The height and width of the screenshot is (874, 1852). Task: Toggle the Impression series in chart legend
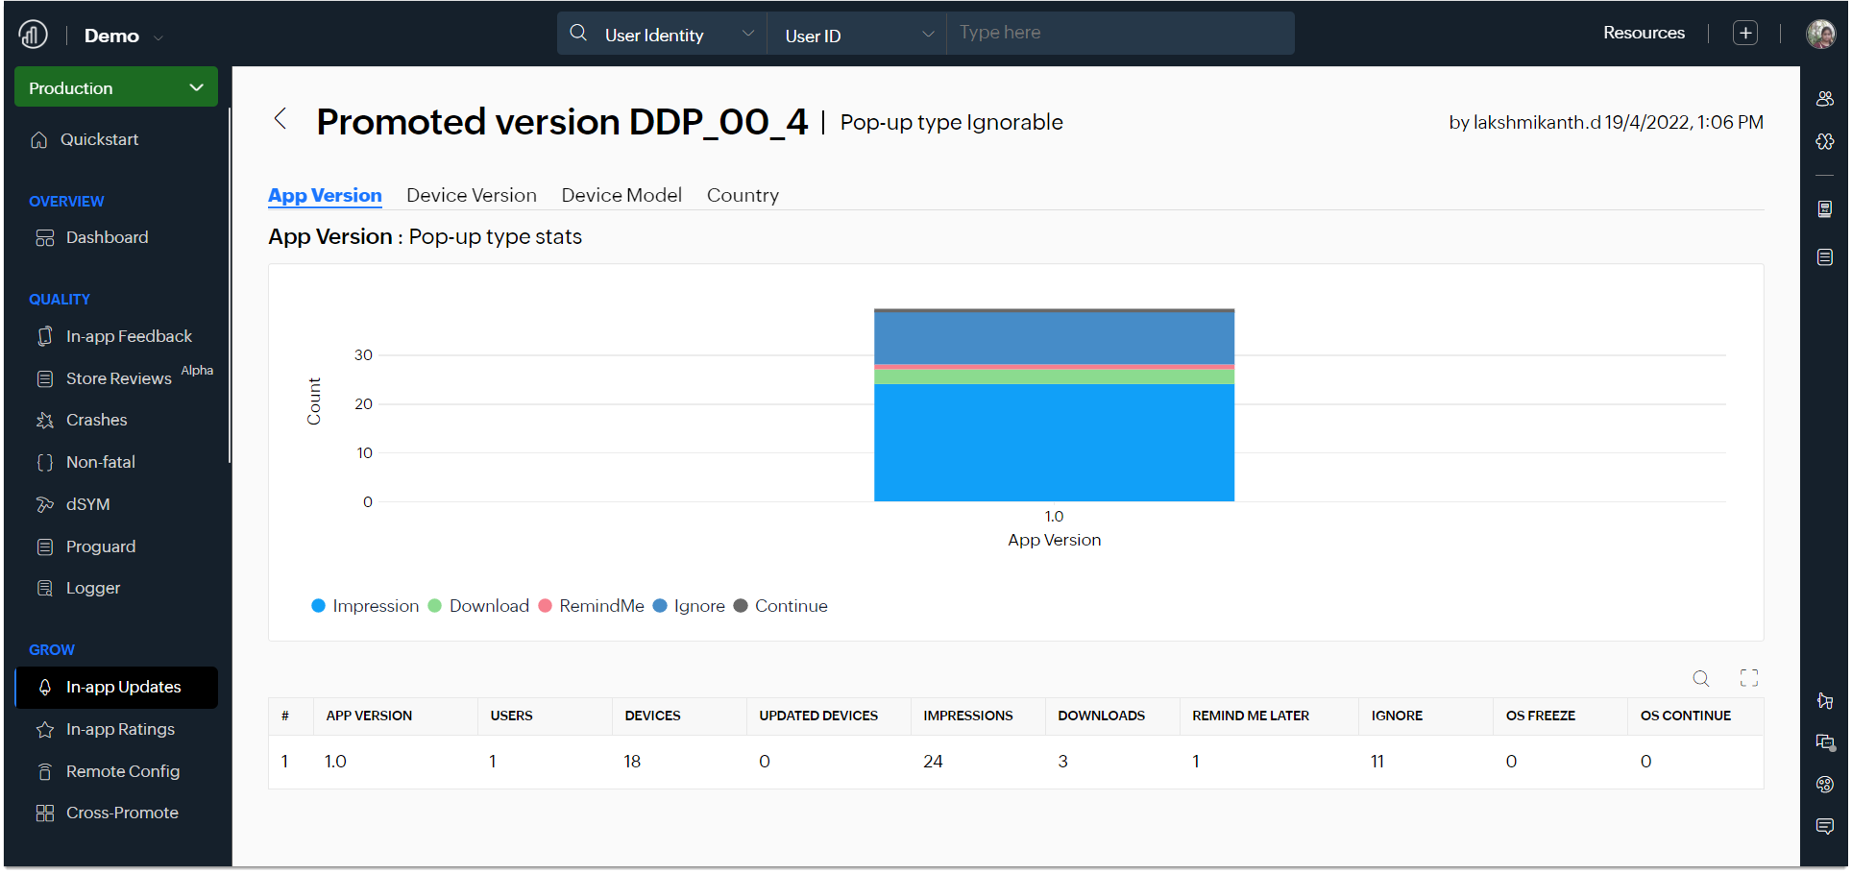pos(365,606)
